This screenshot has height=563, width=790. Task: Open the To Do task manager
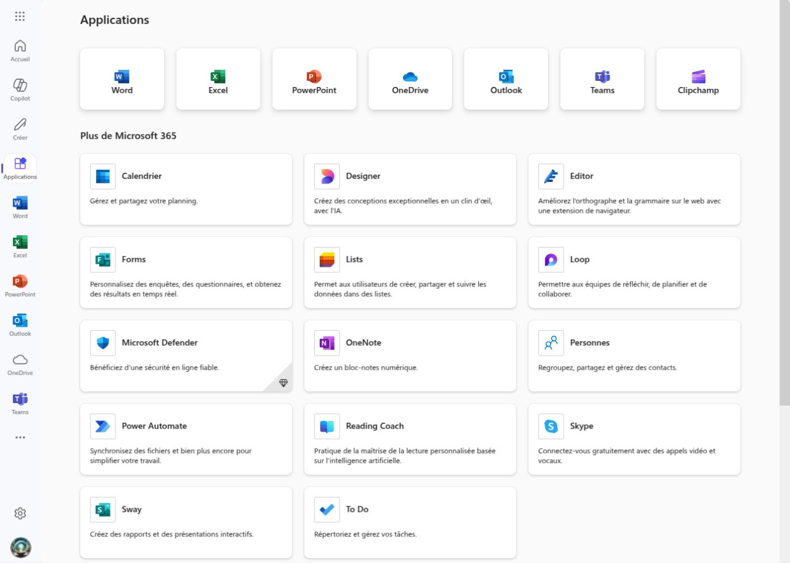pyautogui.click(x=410, y=522)
